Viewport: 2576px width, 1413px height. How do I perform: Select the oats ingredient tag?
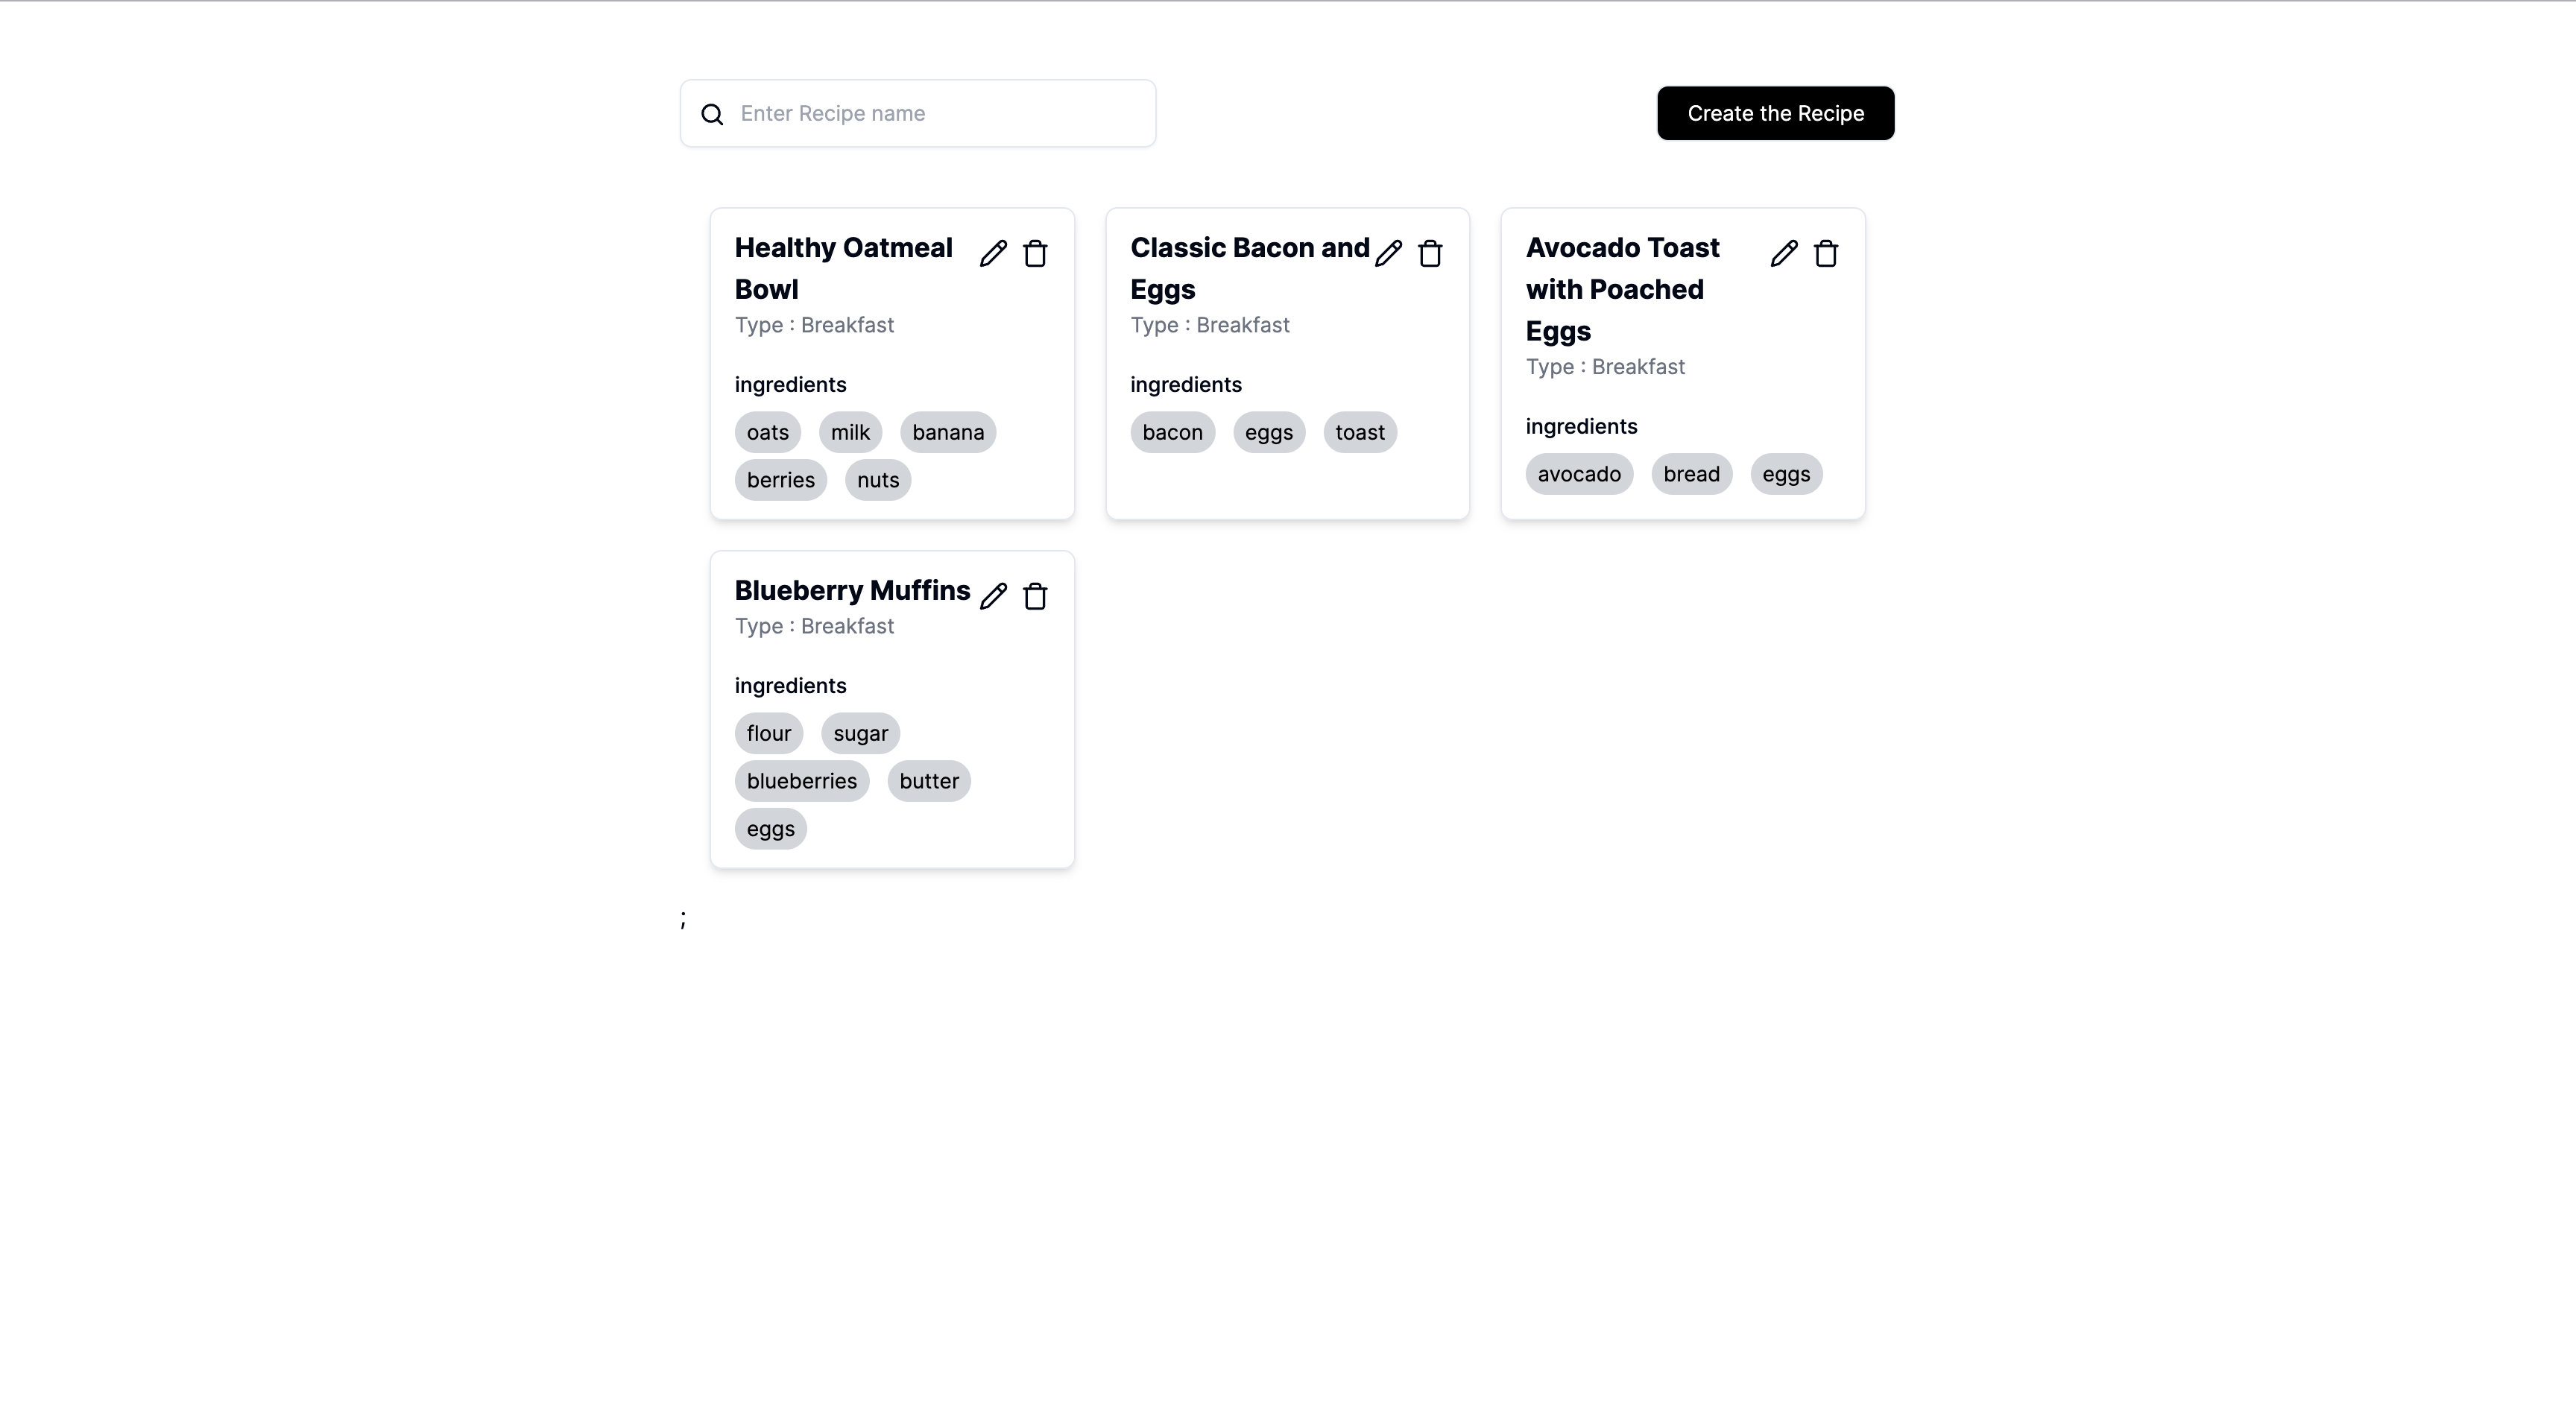pos(767,432)
